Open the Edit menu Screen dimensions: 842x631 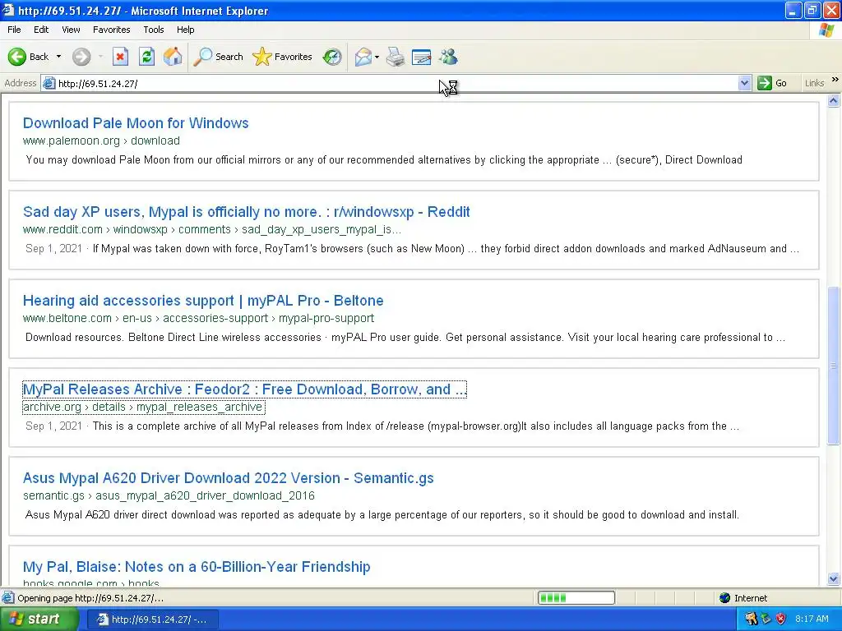tap(41, 30)
